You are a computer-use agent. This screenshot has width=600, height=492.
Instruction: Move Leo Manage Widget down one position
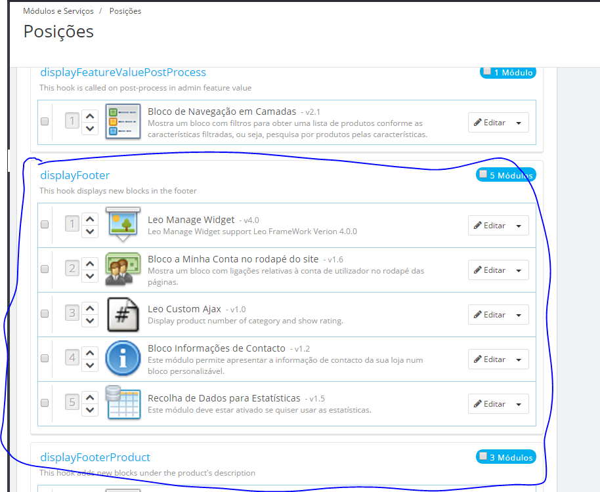(x=90, y=232)
